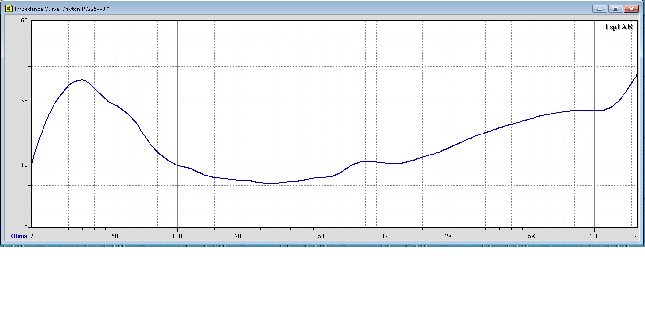
Task: Click the 500 label on the frequency axis
Action: pos(323,236)
